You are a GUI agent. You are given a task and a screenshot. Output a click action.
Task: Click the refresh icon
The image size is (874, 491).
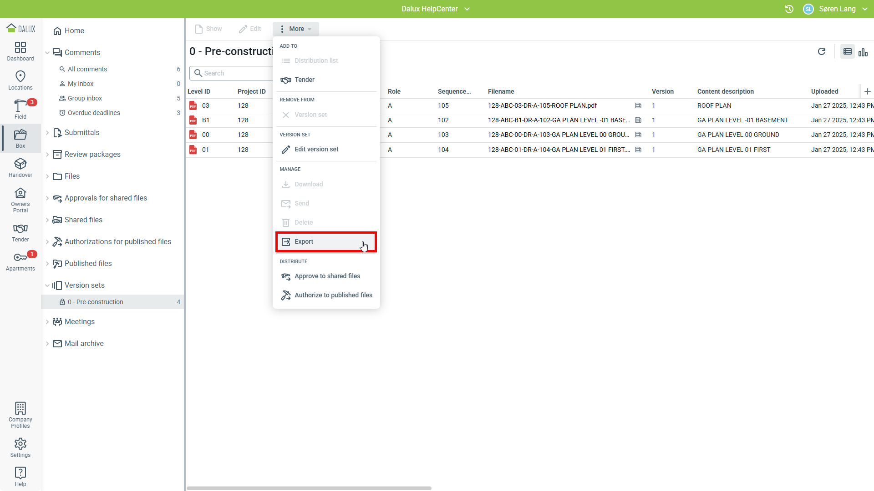click(x=822, y=51)
